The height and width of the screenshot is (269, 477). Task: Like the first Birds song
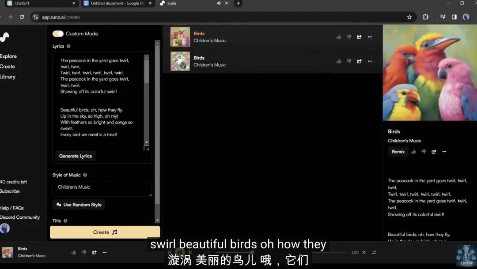tap(339, 37)
